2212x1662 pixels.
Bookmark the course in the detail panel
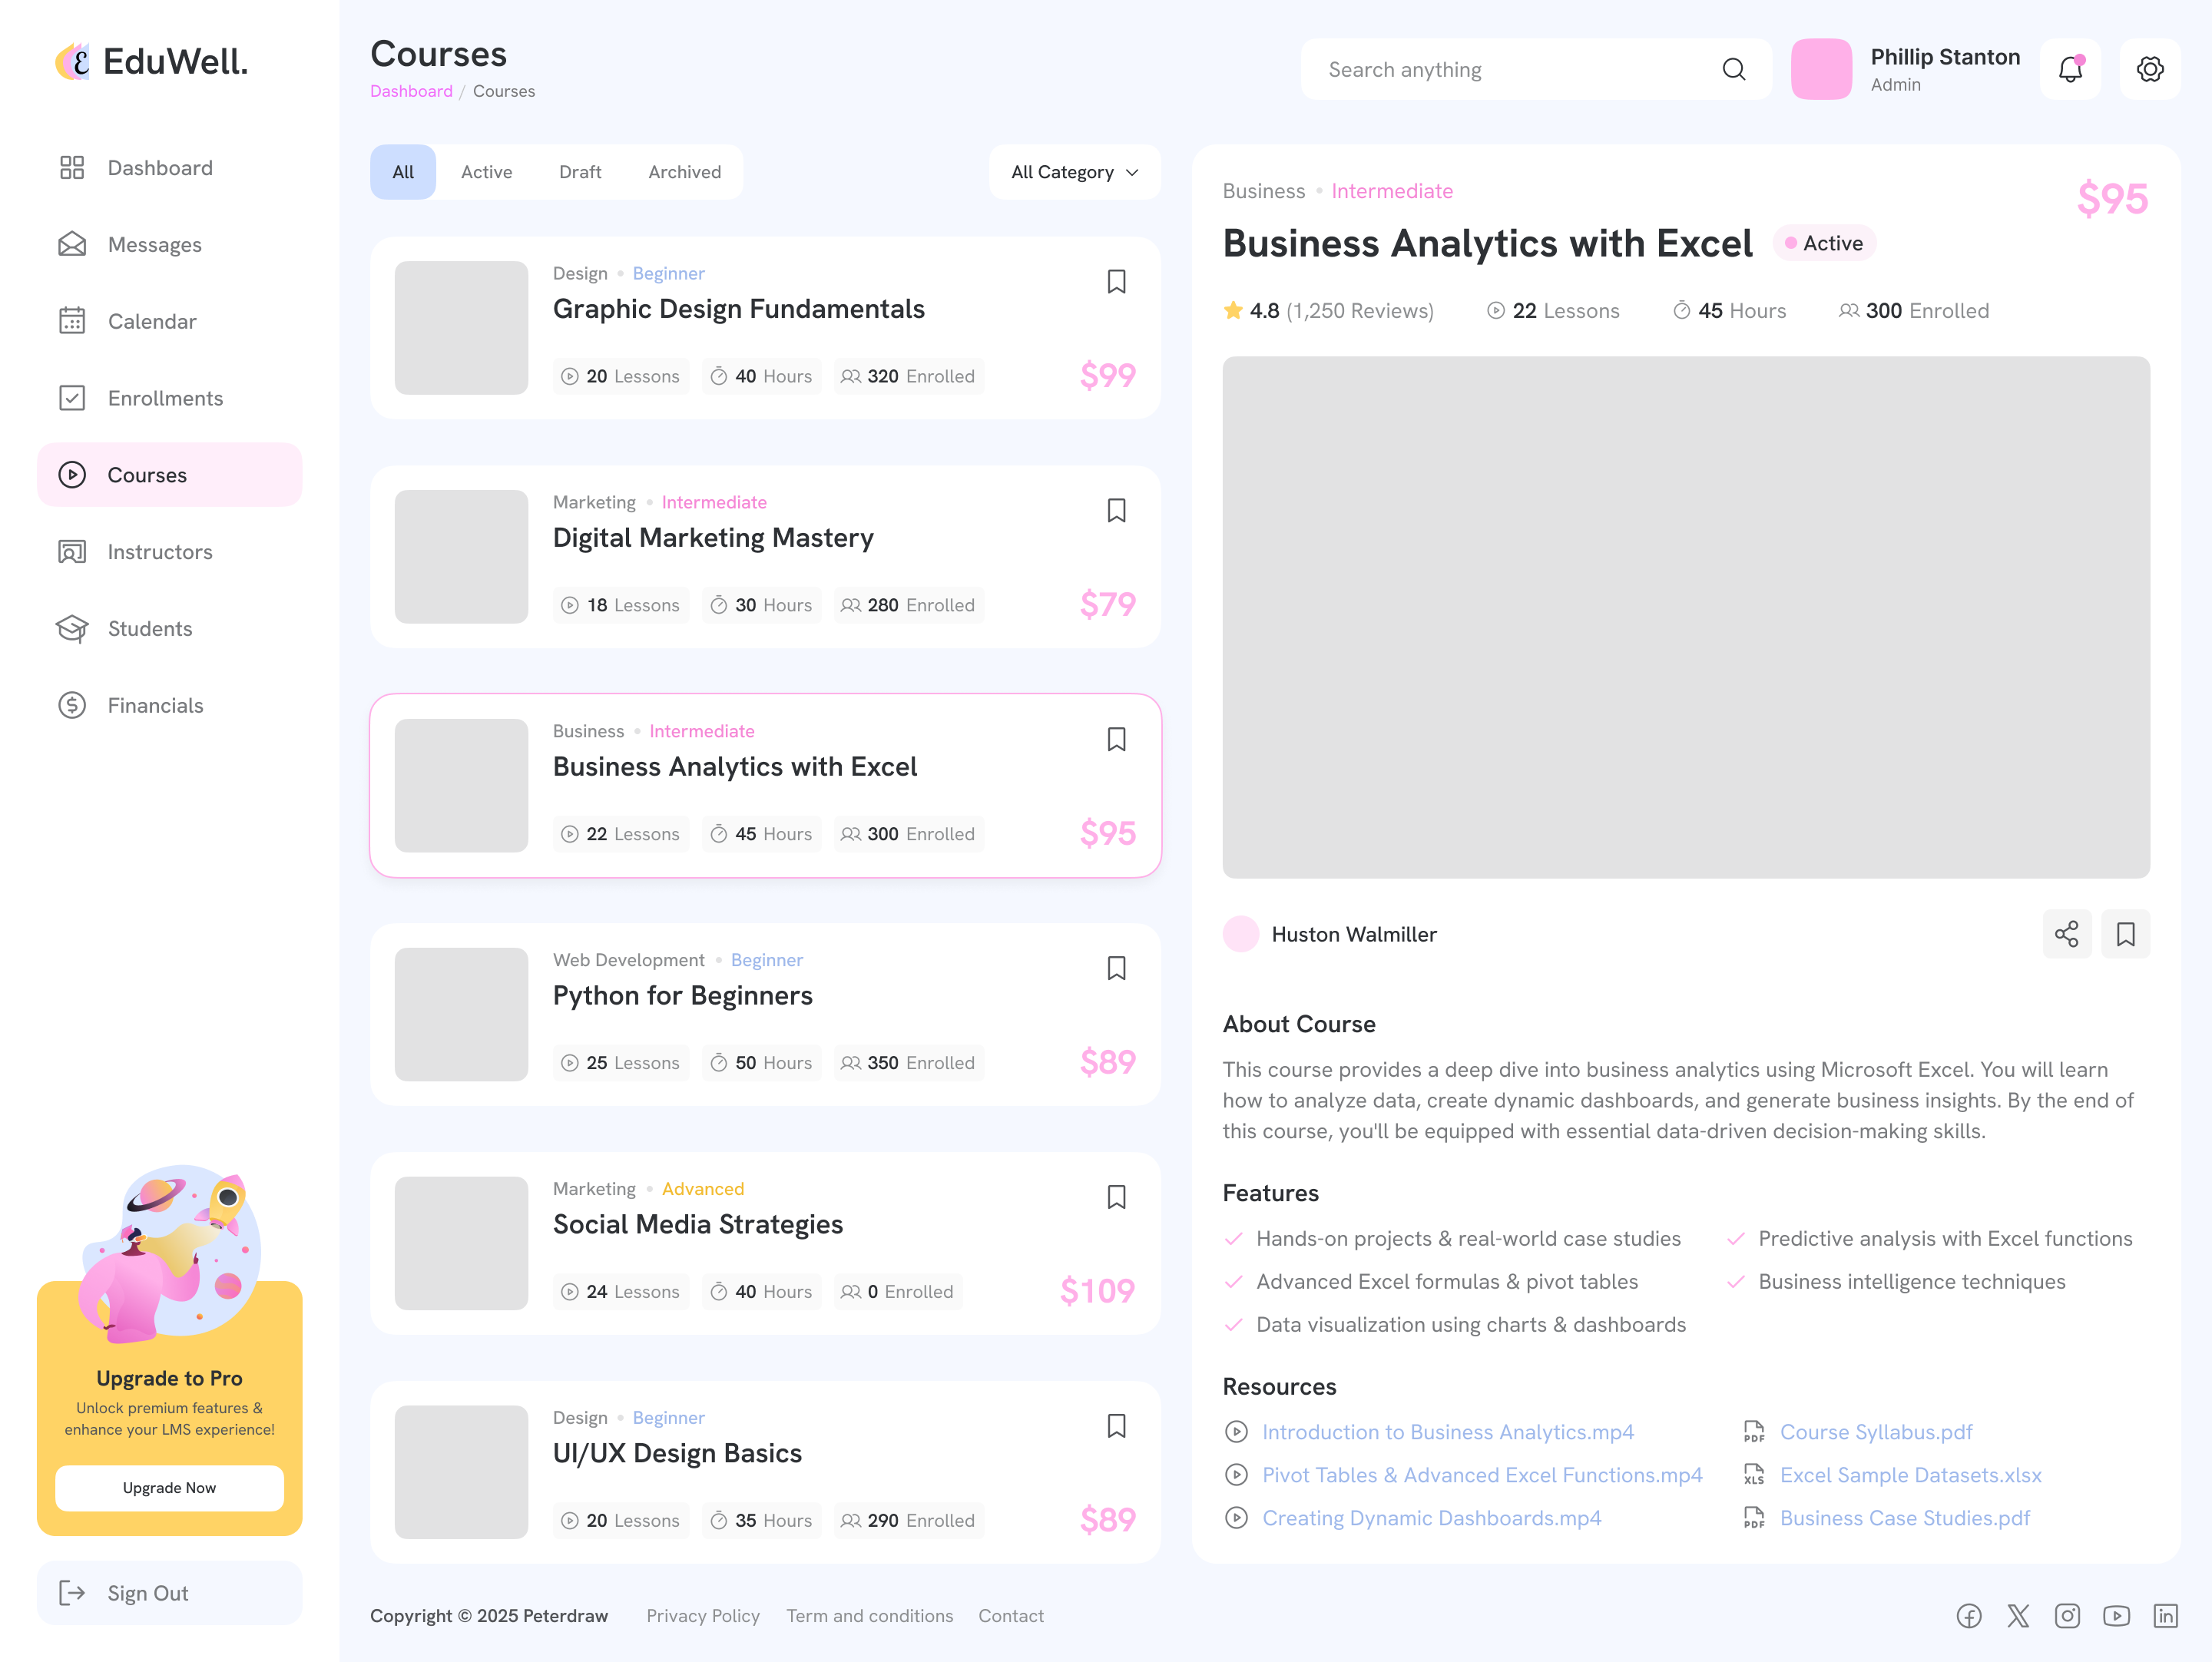point(2125,934)
